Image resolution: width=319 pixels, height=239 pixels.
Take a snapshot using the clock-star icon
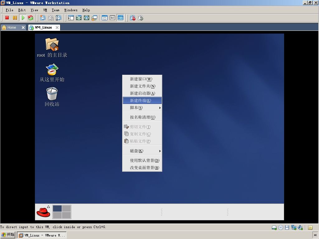(x=43, y=18)
